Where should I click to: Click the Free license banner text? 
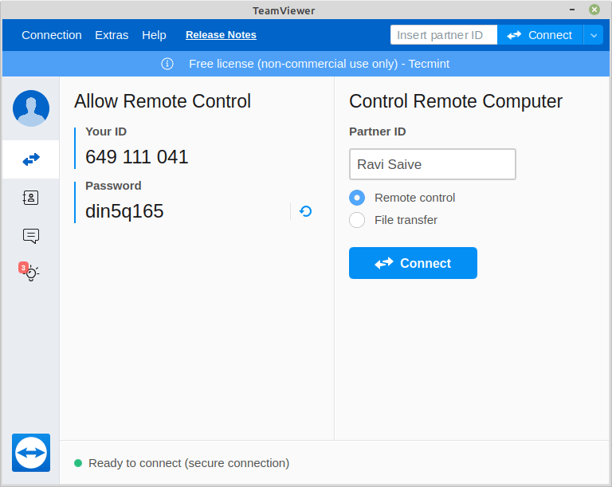click(x=319, y=64)
